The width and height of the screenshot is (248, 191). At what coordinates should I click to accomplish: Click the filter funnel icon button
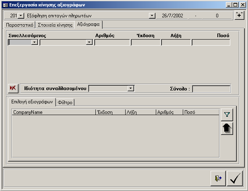(x=227, y=115)
